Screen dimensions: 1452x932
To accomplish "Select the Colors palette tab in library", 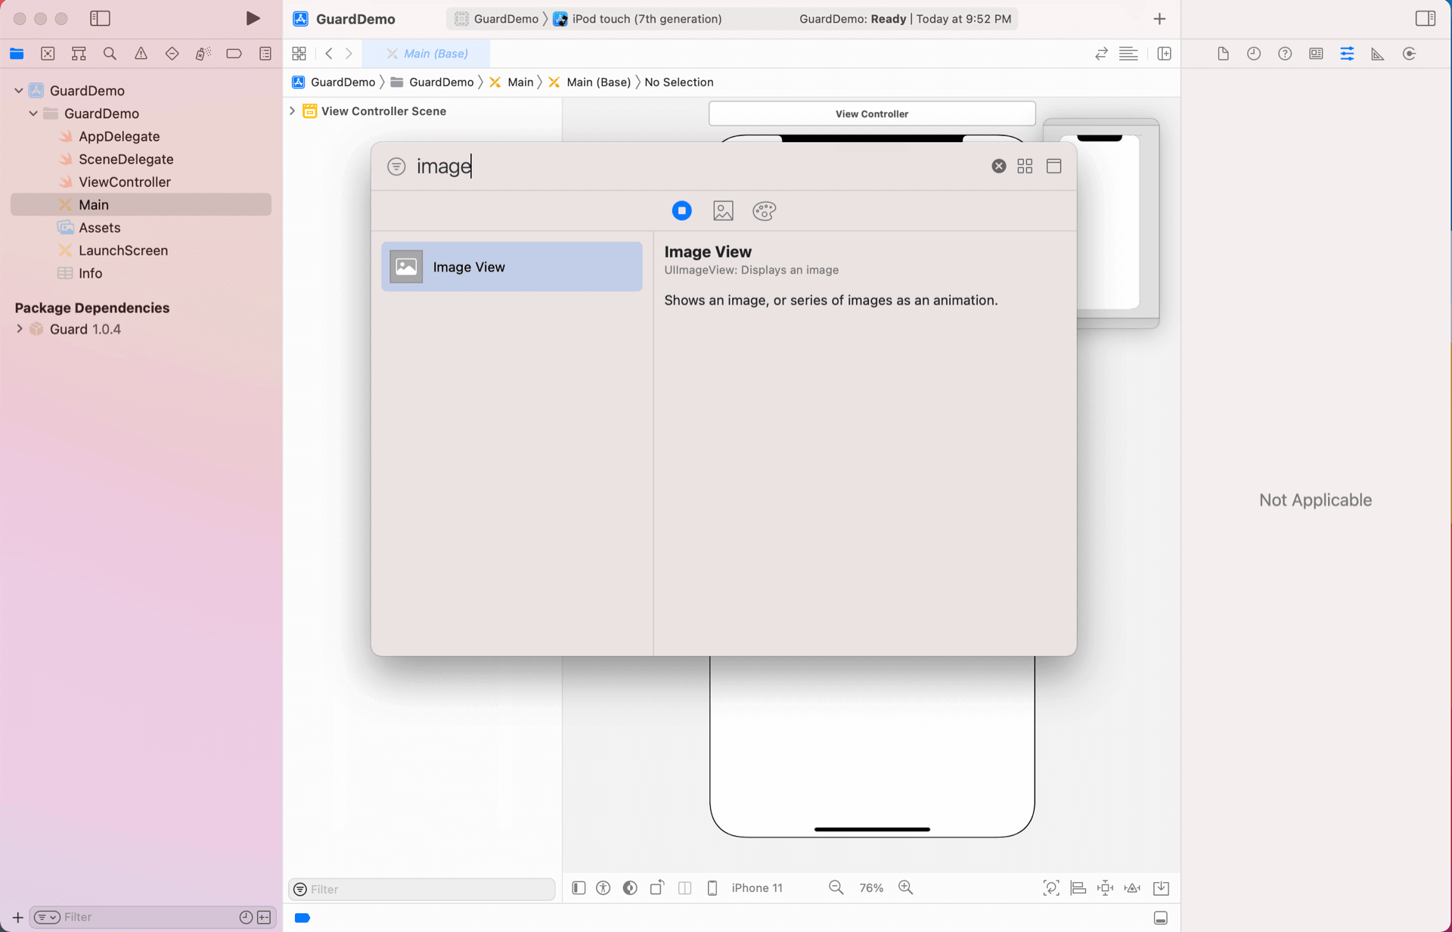I will point(764,211).
